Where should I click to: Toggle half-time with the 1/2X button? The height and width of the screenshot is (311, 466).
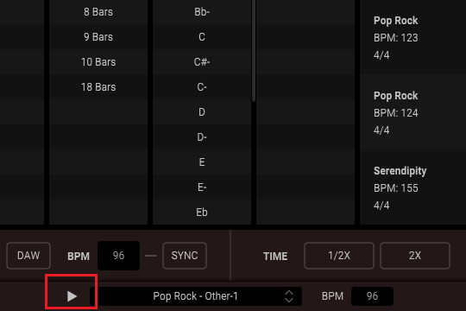coord(339,256)
